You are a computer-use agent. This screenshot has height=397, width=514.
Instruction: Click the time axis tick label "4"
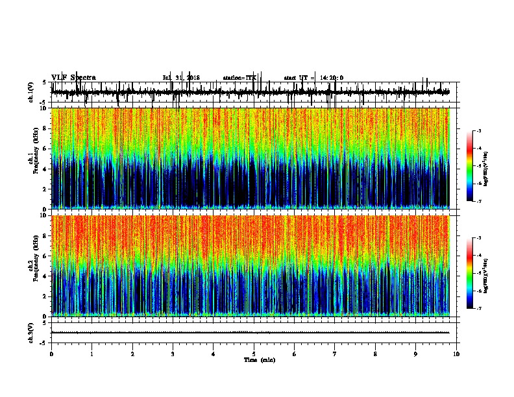click(214, 354)
